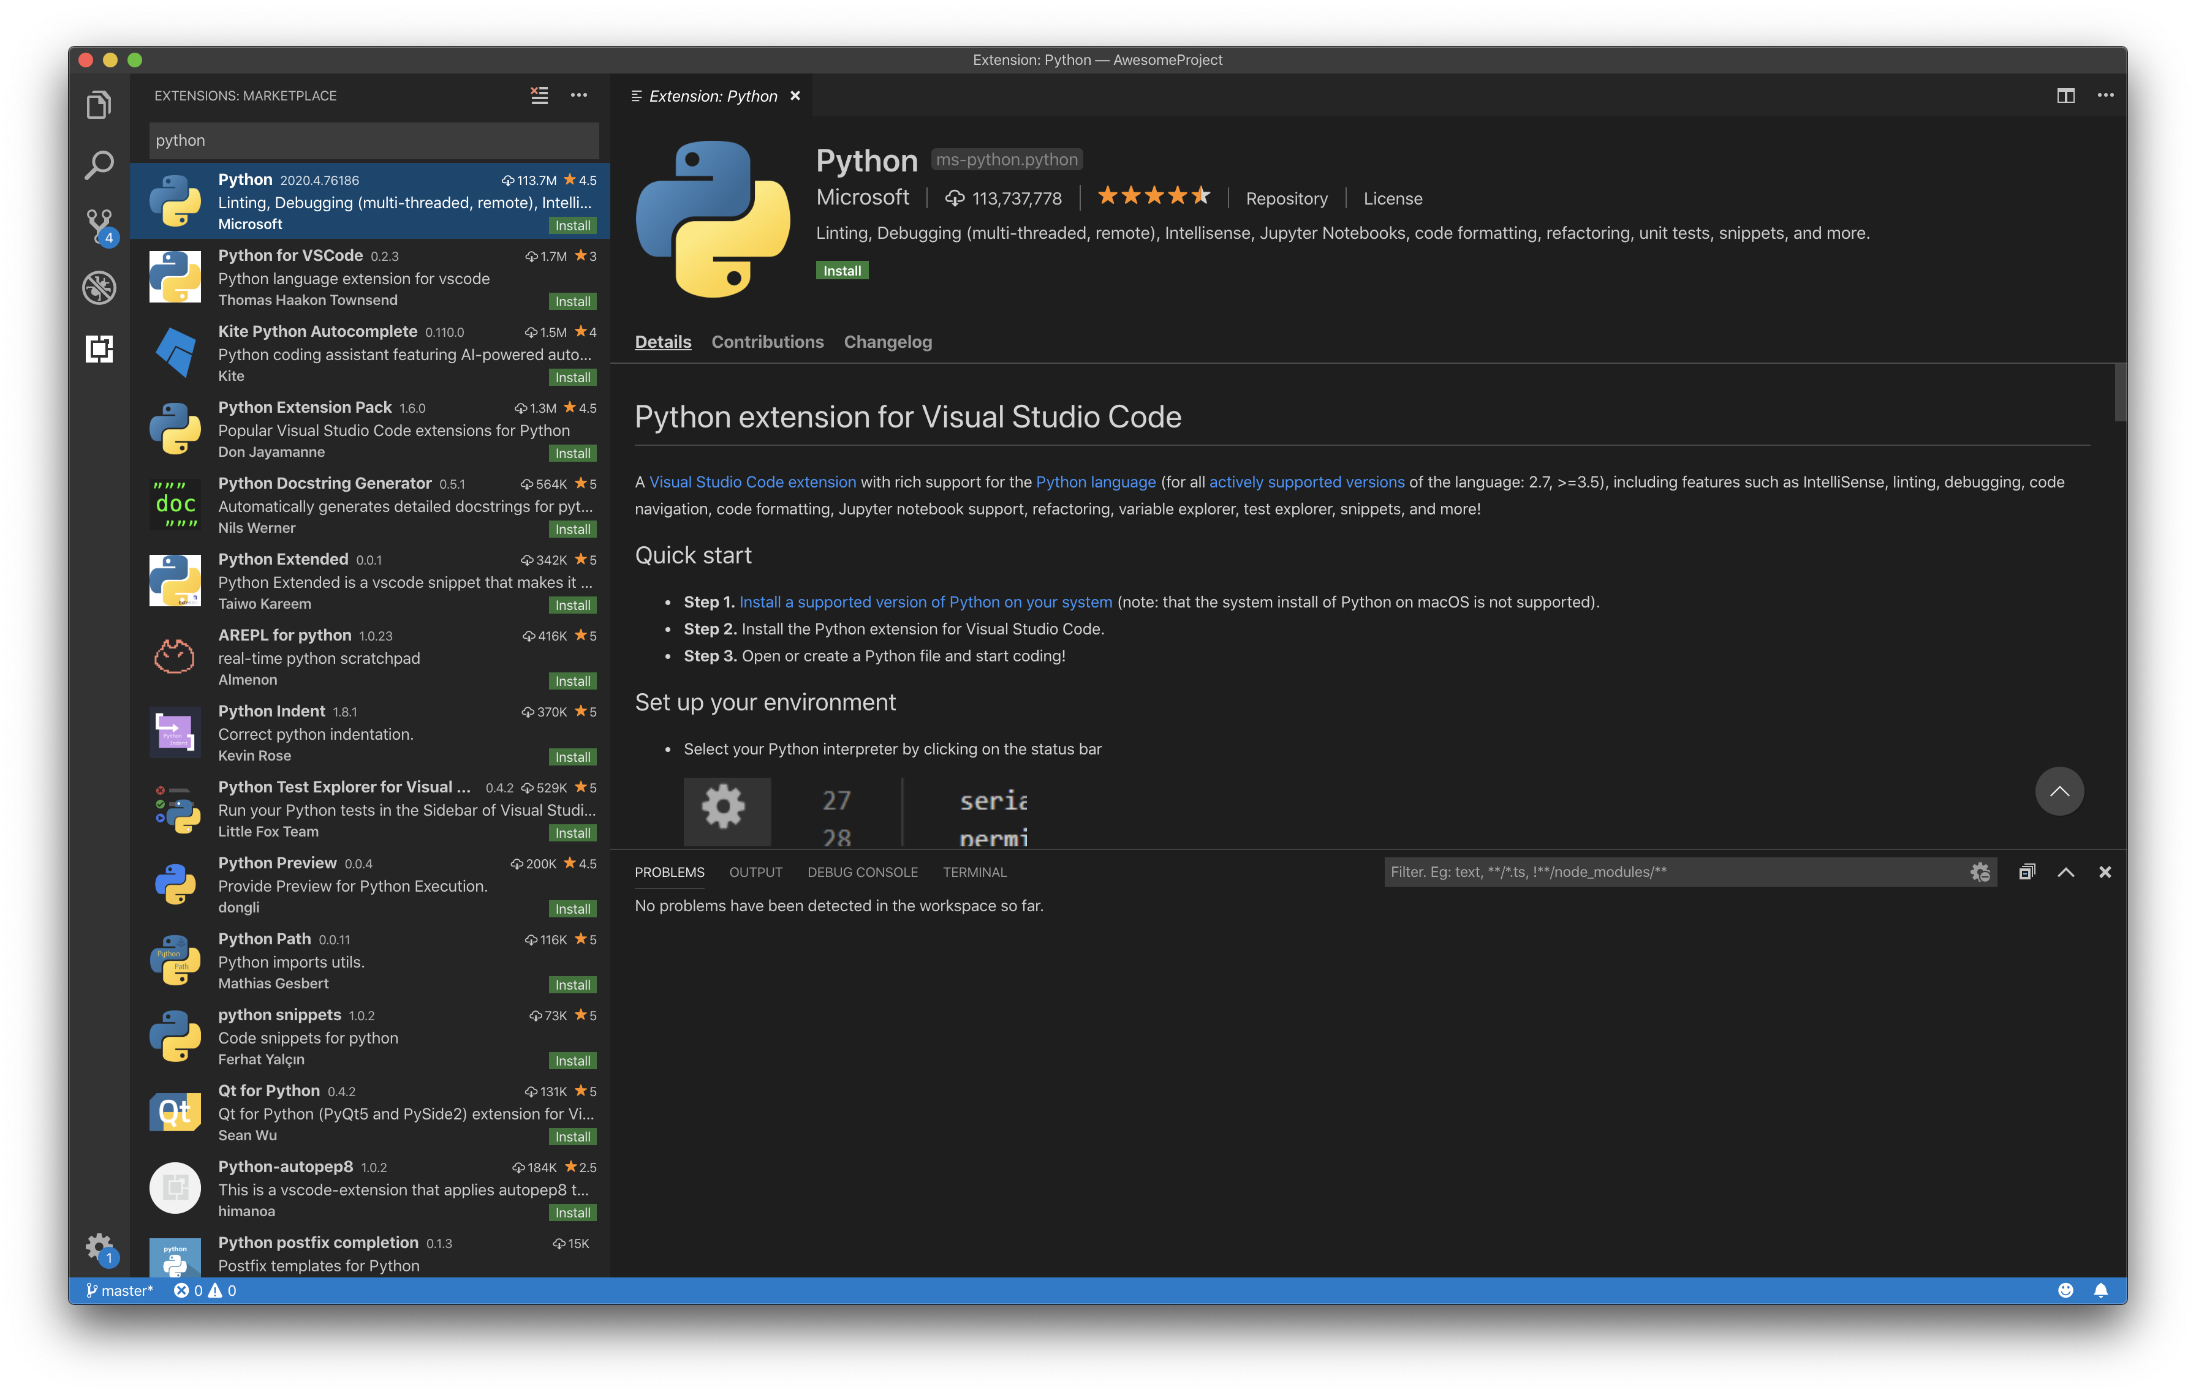Click the master* branch in status bar
Viewport: 2196px width, 1395px height.
(x=119, y=1290)
